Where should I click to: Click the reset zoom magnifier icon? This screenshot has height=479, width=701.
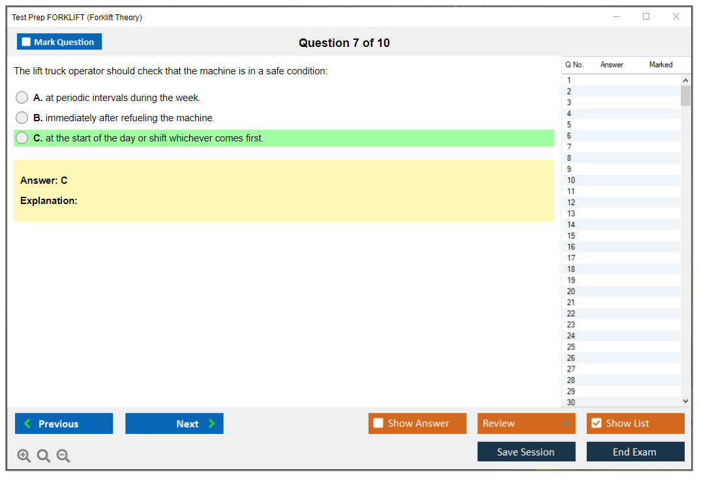point(44,456)
